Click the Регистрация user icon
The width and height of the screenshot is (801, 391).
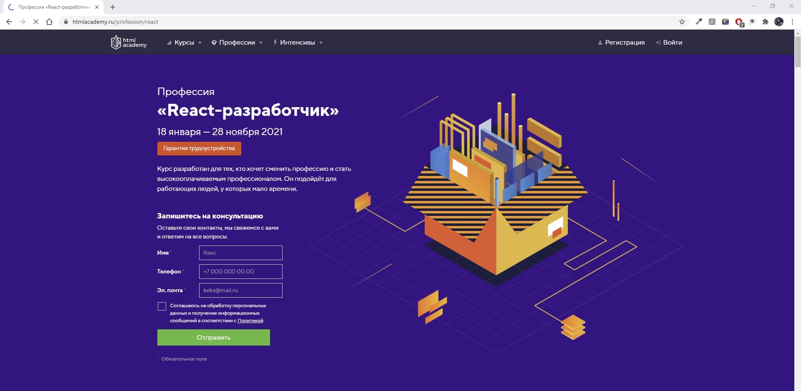point(600,43)
